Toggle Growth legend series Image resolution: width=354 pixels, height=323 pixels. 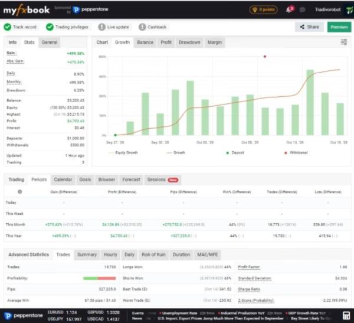click(x=176, y=153)
